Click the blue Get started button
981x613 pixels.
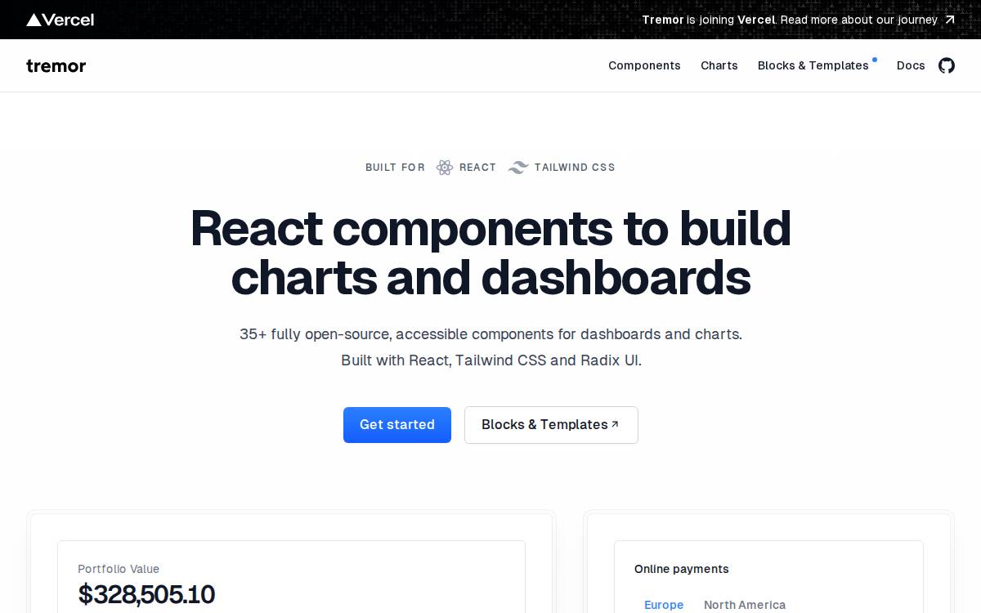point(397,425)
